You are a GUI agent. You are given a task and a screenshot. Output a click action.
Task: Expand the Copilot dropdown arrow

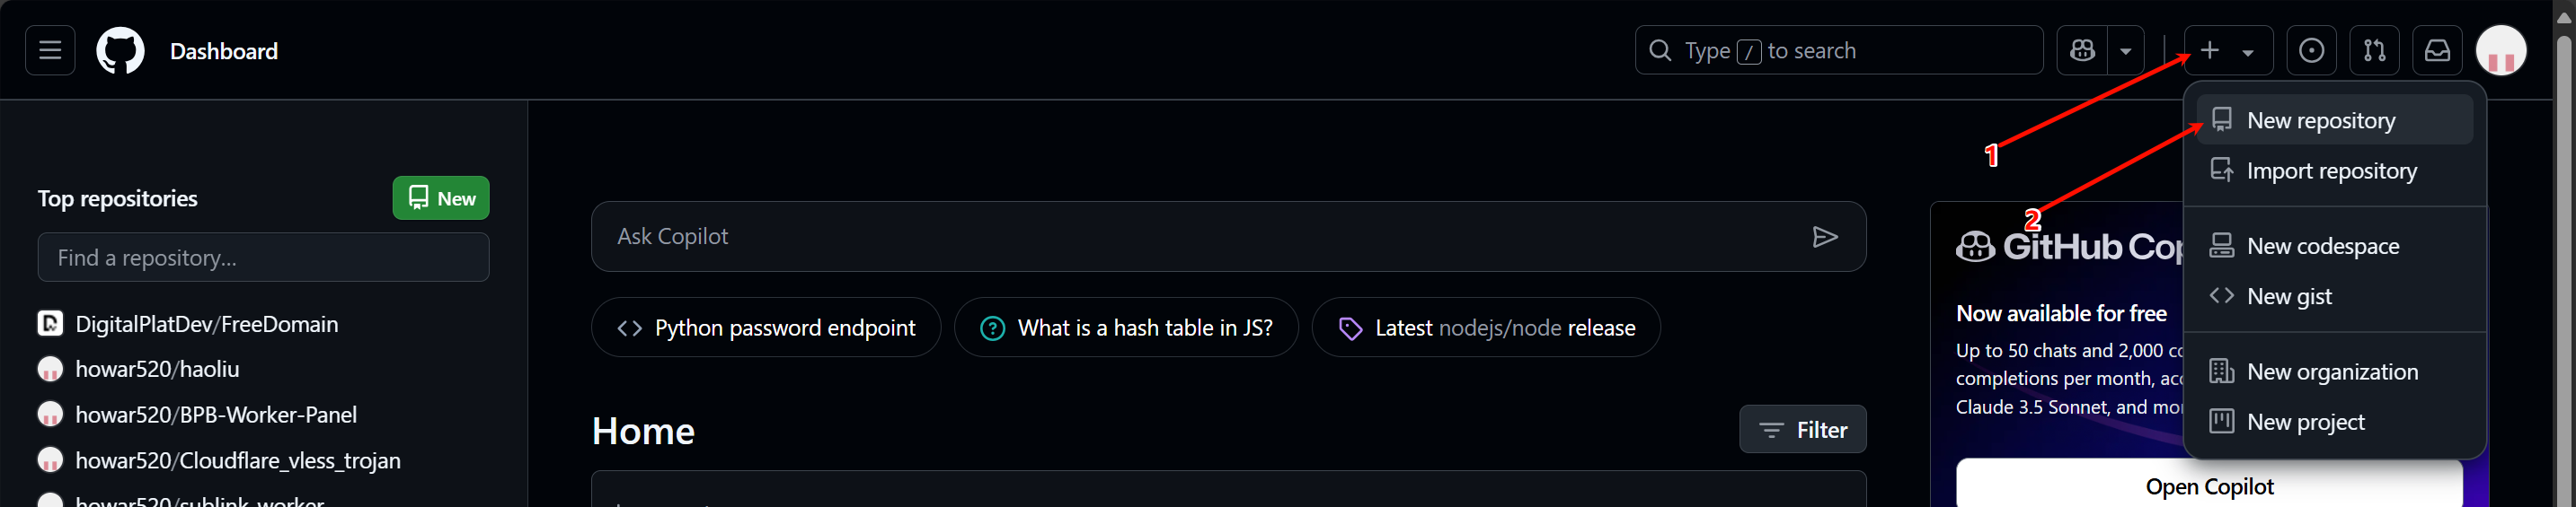coord(2126,51)
